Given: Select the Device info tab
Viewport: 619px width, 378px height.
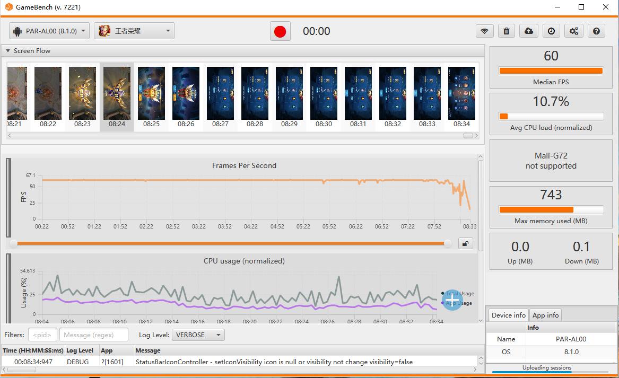Looking at the screenshot, I should (508, 315).
